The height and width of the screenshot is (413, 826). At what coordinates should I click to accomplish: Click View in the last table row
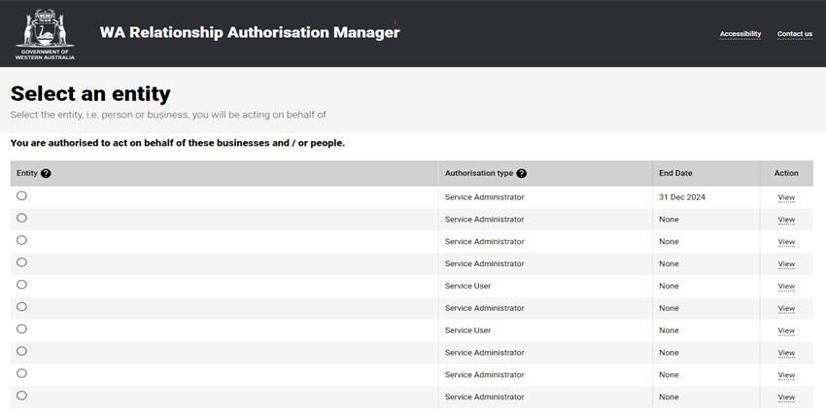pos(786,397)
